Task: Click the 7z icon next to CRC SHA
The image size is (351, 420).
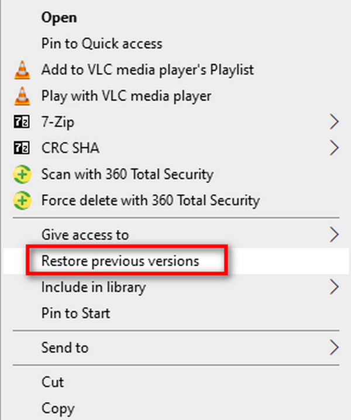Action: click(22, 148)
